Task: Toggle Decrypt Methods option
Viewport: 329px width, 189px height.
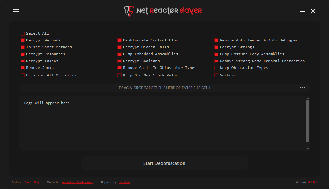Action: [x=23, y=40]
